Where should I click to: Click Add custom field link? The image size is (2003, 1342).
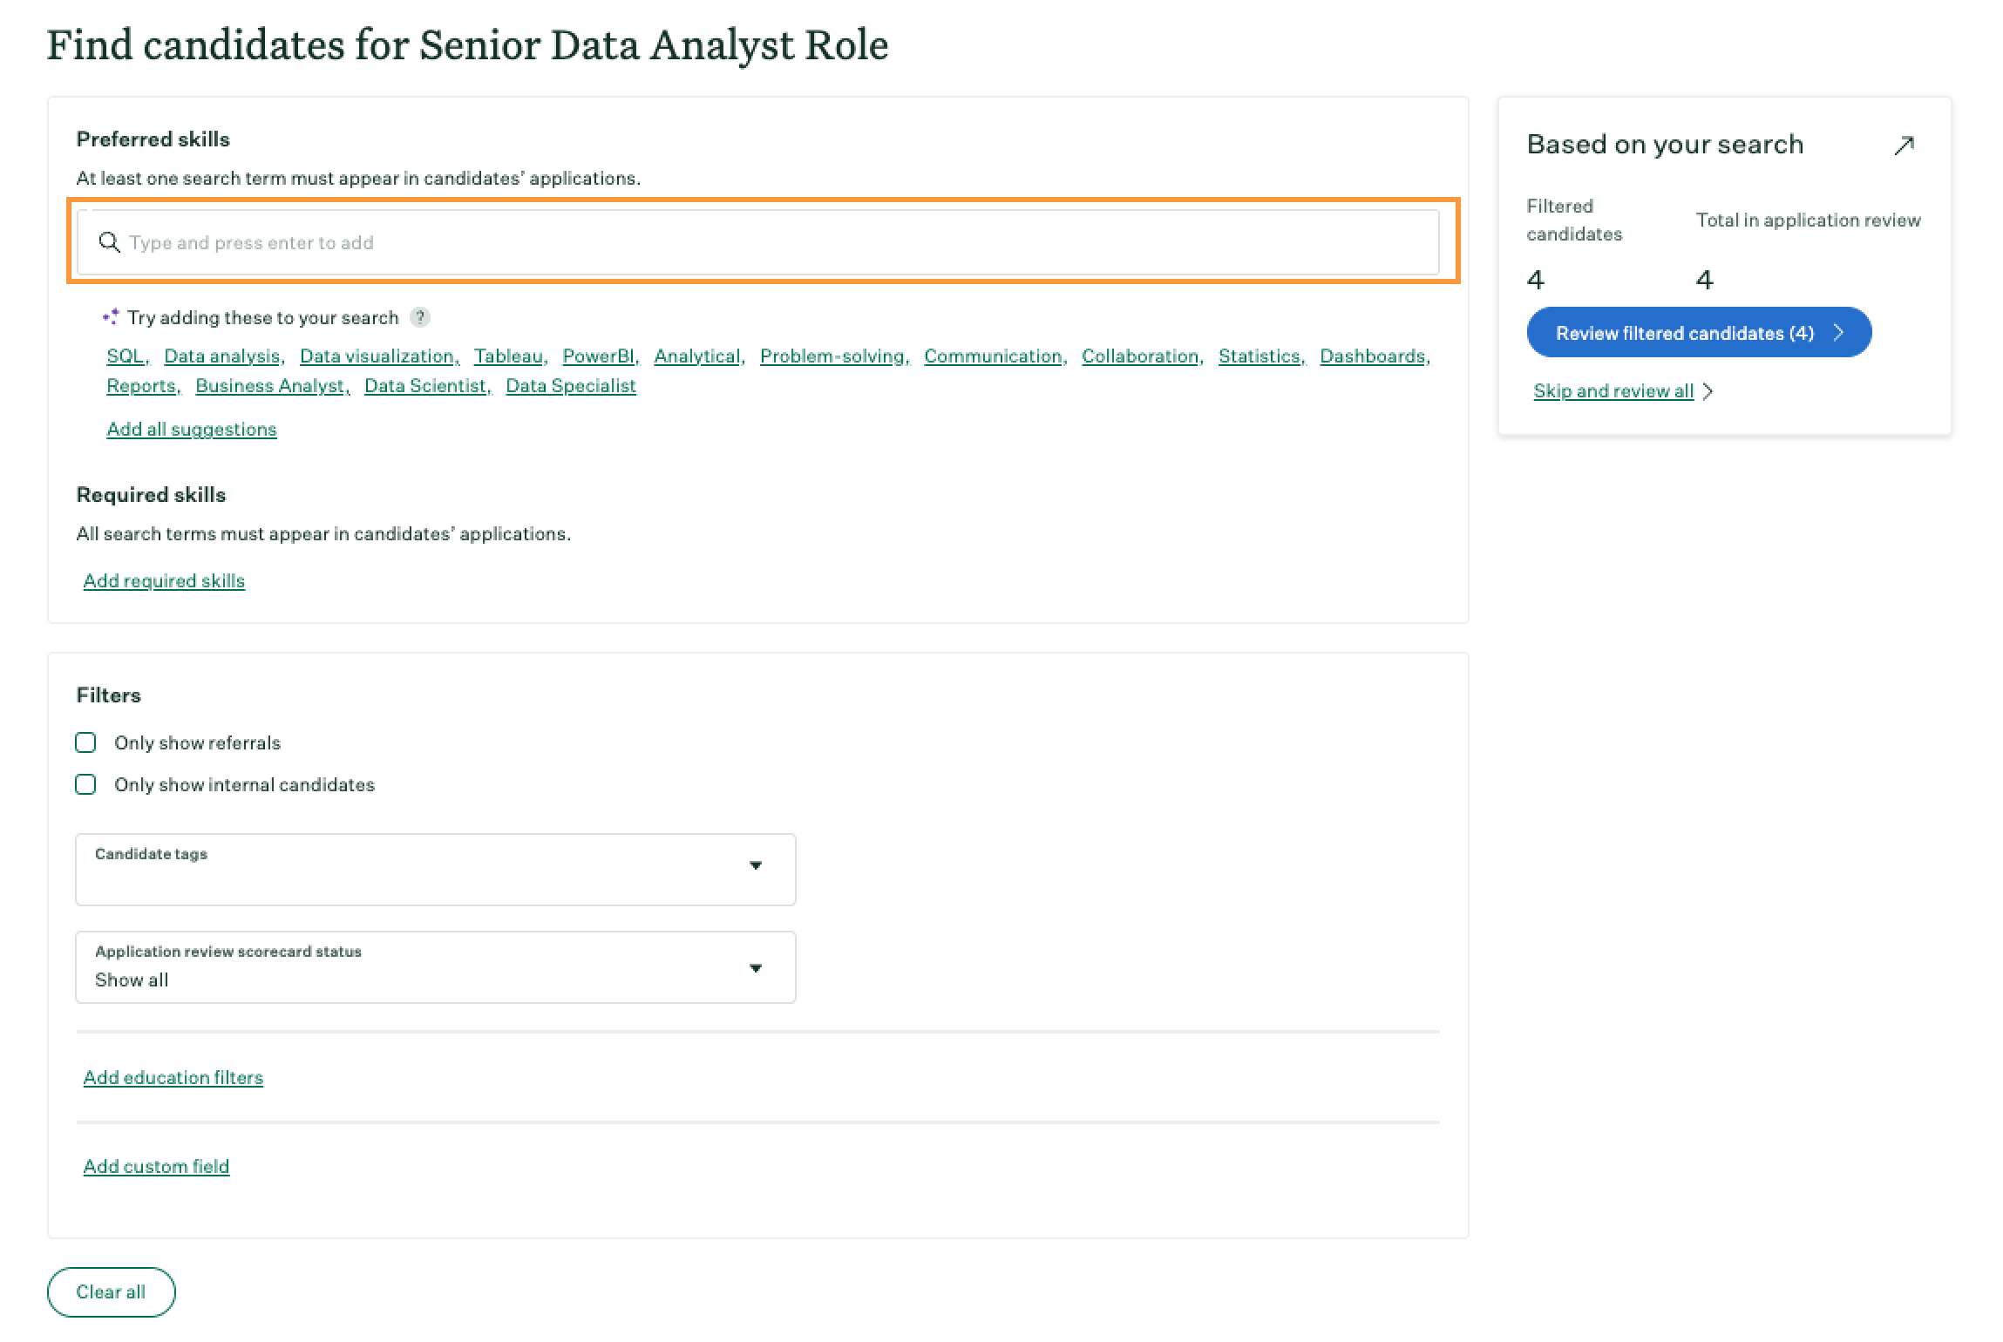tap(156, 1167)
